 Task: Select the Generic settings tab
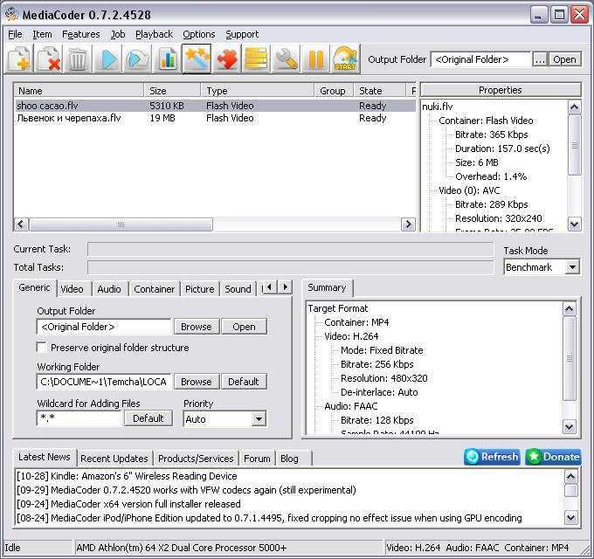[x=34, y=287]
